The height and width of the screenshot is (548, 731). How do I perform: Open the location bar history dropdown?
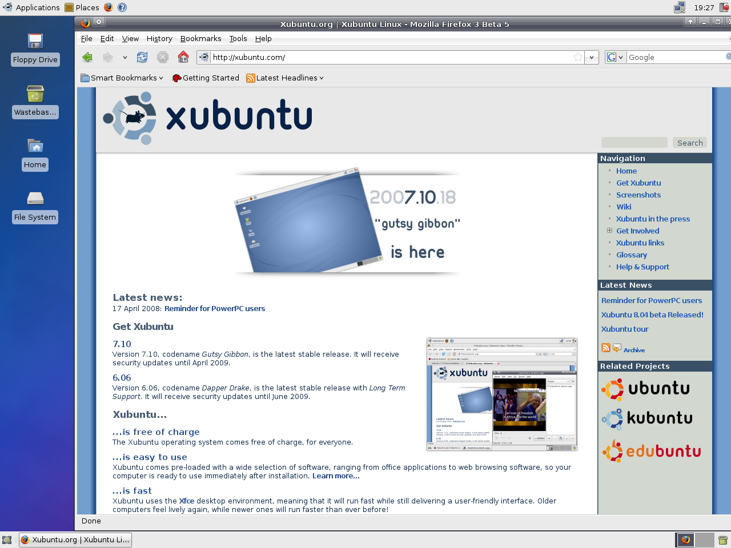click(591, 57)
